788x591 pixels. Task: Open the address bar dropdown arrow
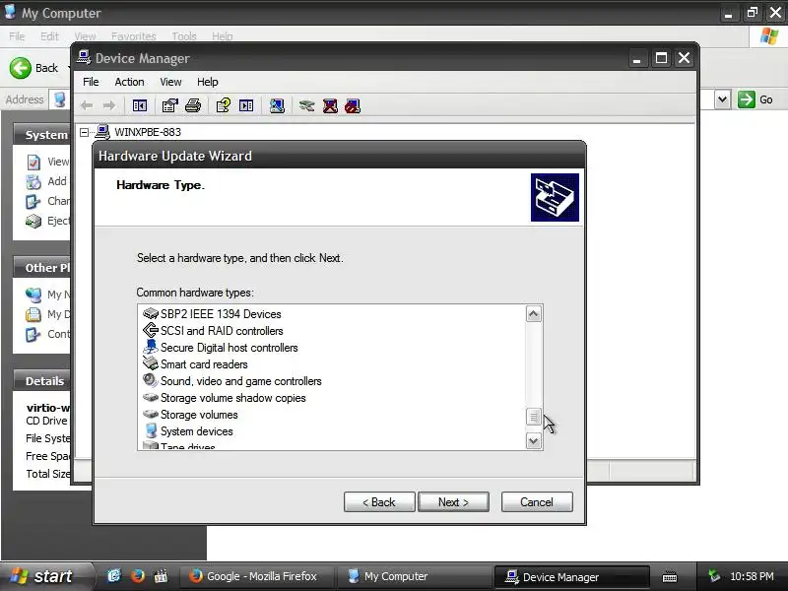(x=722, y=99)
